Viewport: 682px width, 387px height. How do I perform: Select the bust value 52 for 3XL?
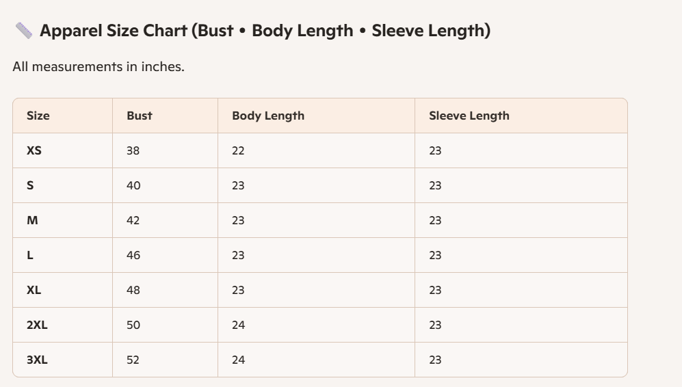(133, 360)
